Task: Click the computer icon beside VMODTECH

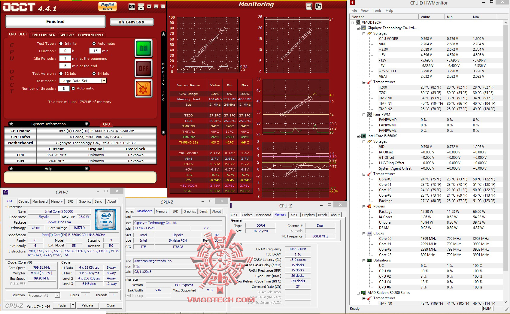Action: (358, 23)
